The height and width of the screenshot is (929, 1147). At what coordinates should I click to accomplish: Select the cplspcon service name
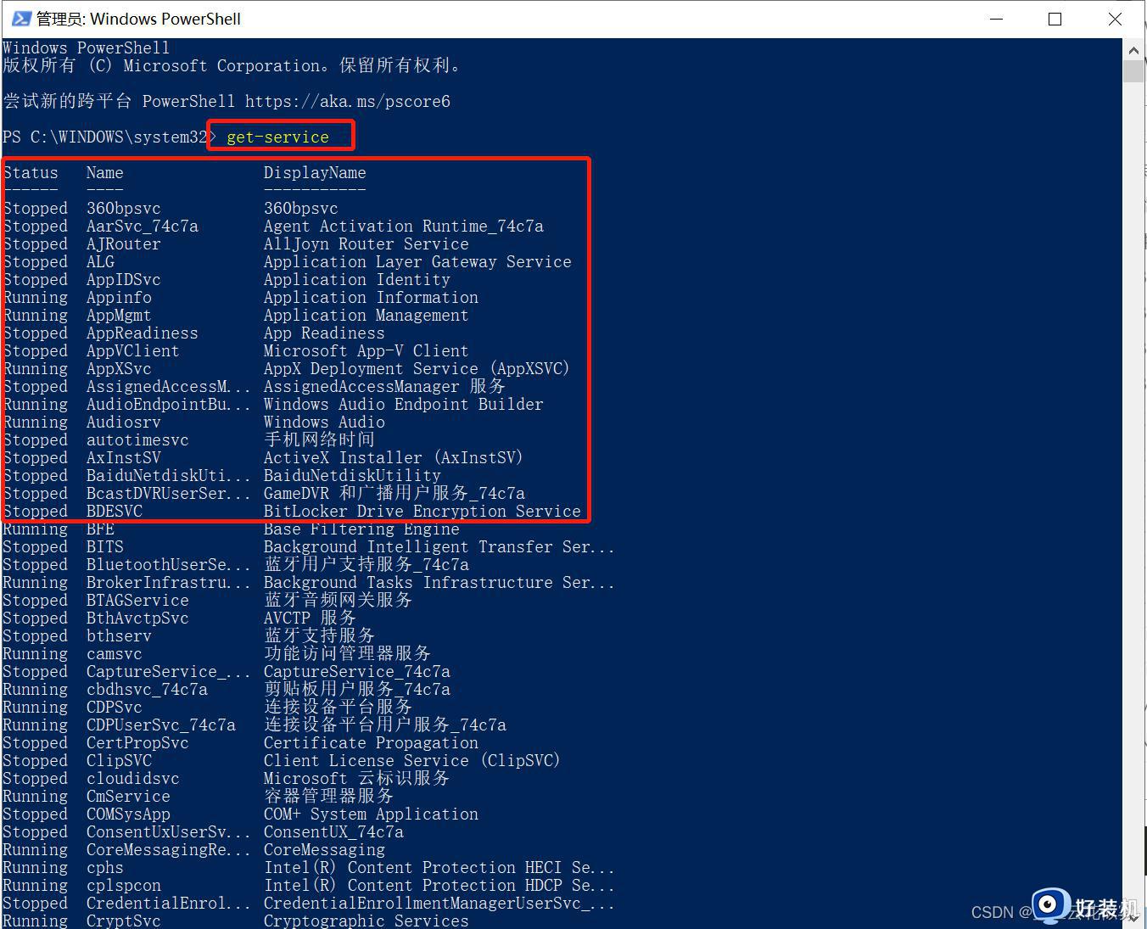[x=124, y=886]
